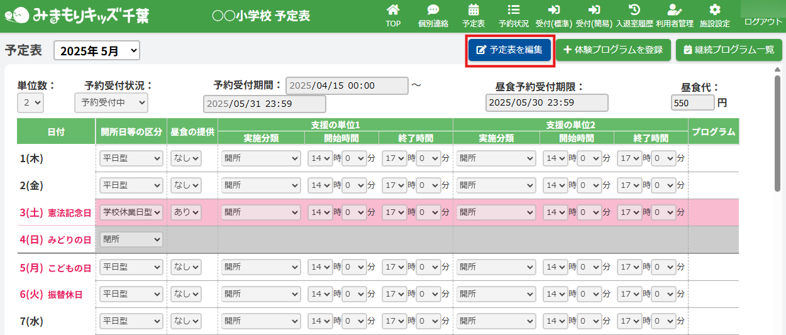Click the ログアウト link
This screenshot has width=786, height=335.
pos(763,21)
